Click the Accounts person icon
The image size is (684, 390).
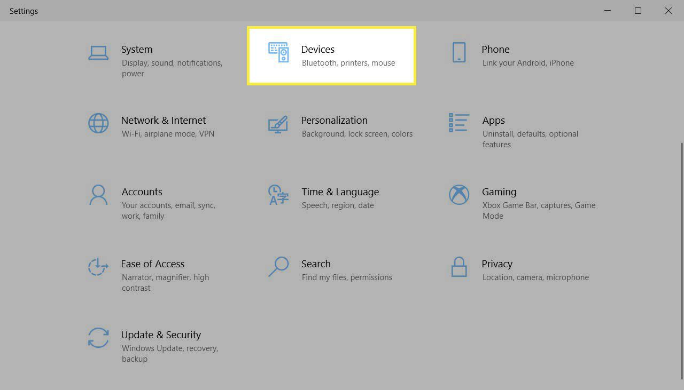pyautogui.click(x=98, y=195)
